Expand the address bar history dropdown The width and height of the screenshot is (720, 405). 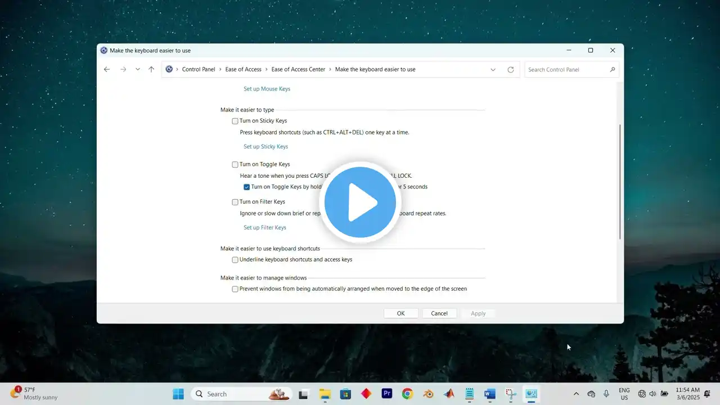coord(493,69)
